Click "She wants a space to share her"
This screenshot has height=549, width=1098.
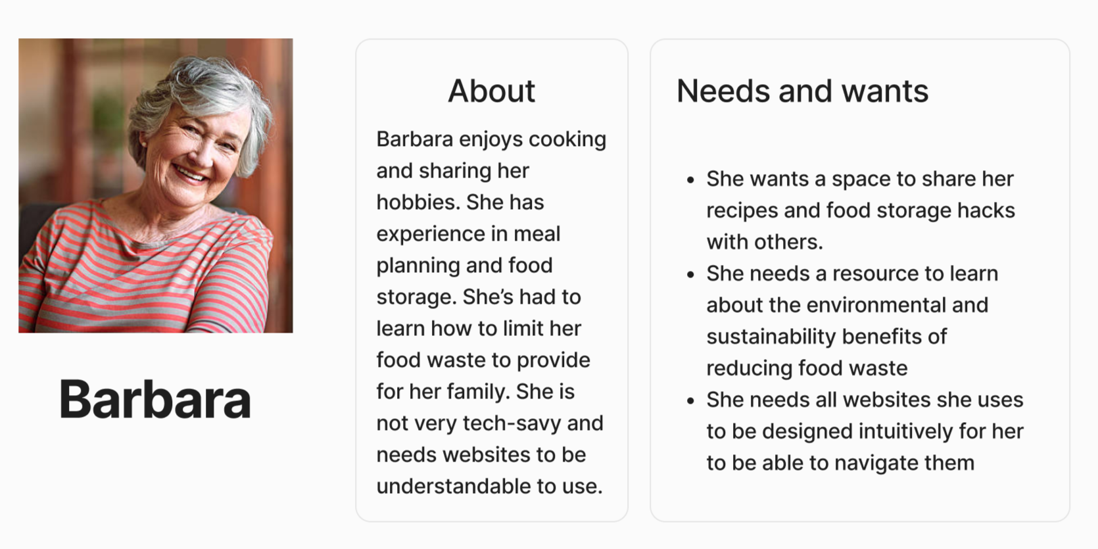pyautogui.click(x=859, y=179)
